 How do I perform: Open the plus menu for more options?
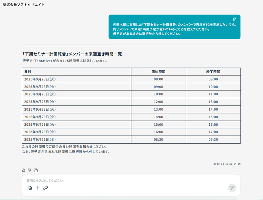point(37,188)
